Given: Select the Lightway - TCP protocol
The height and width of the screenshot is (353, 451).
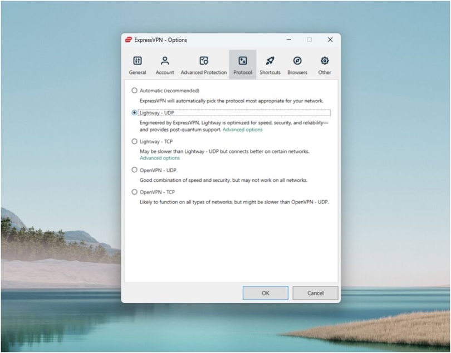Looking at the screenshot, I should pos(134,141).
